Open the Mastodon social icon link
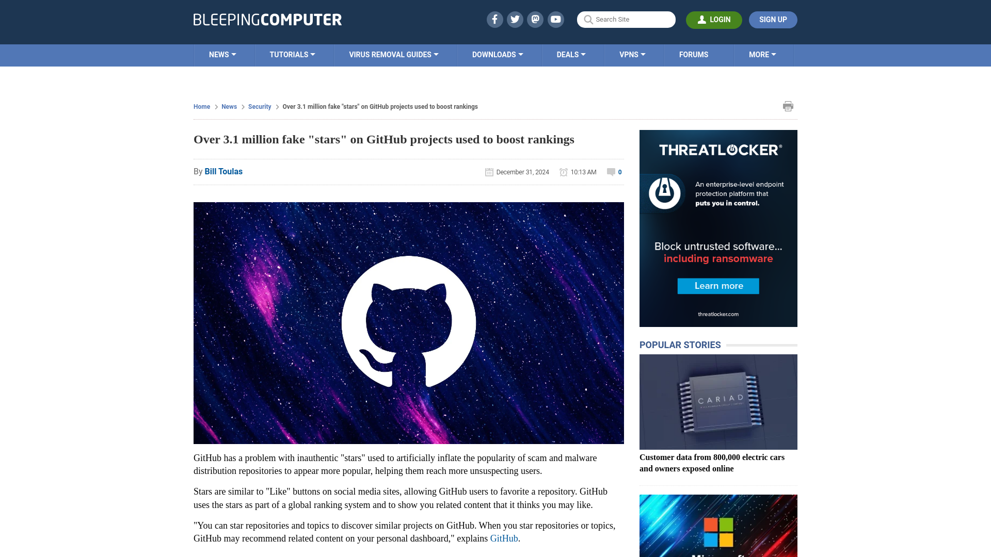 click(x=535, y=19)
